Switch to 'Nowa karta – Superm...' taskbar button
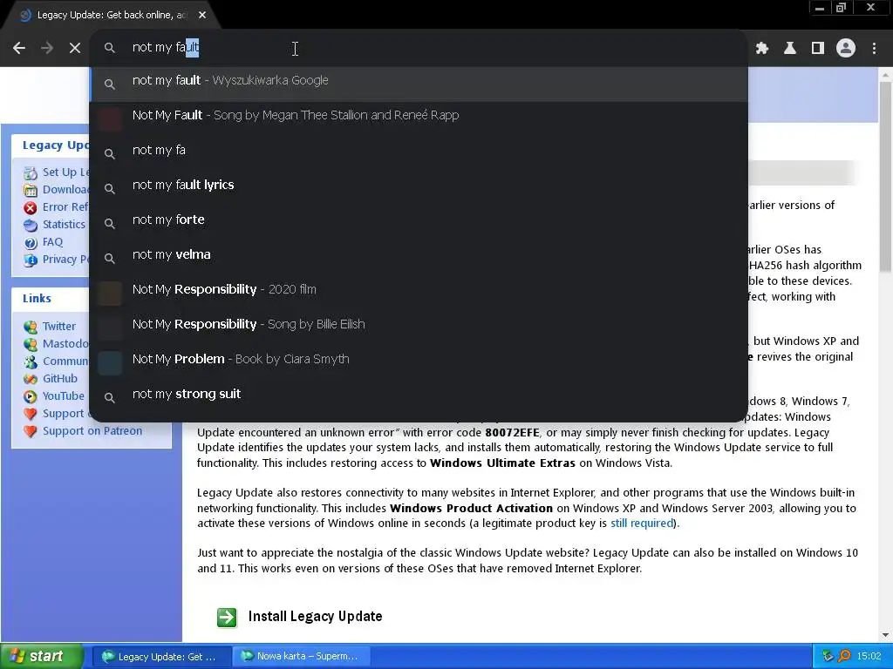Screen dimensions: 893x669 pyautogui.click(x=302, y=657)
